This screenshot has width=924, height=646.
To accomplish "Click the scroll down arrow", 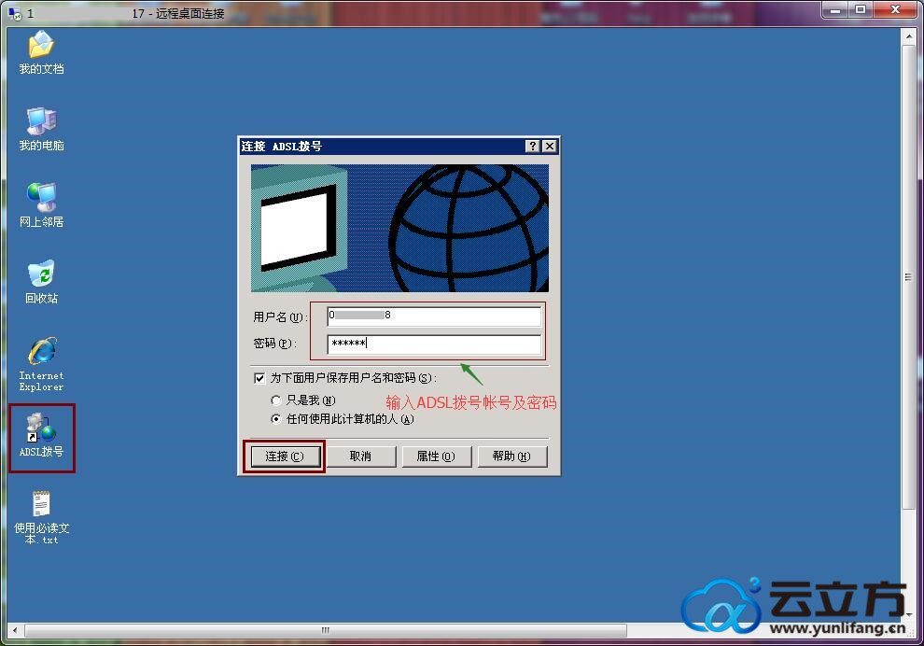I will [908, 615].
